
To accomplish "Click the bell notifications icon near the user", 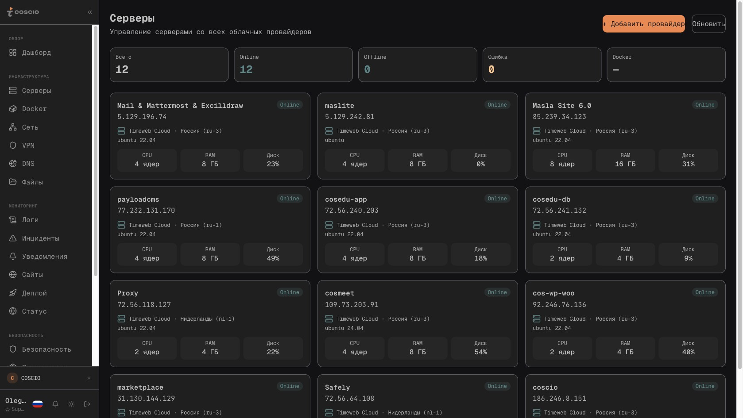I will (x=55, y=404).
